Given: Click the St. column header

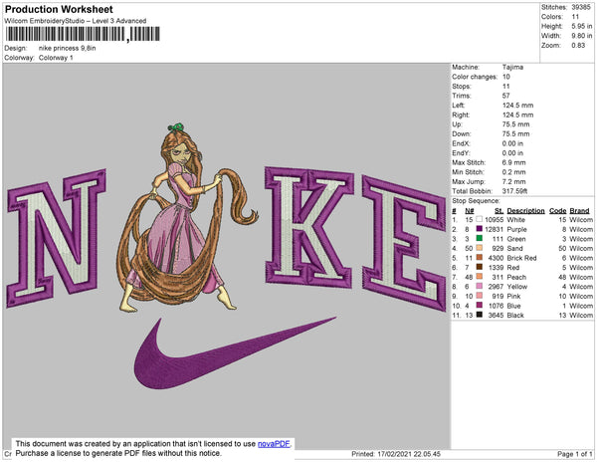Looking at the screenshot, I should (498, 211).
